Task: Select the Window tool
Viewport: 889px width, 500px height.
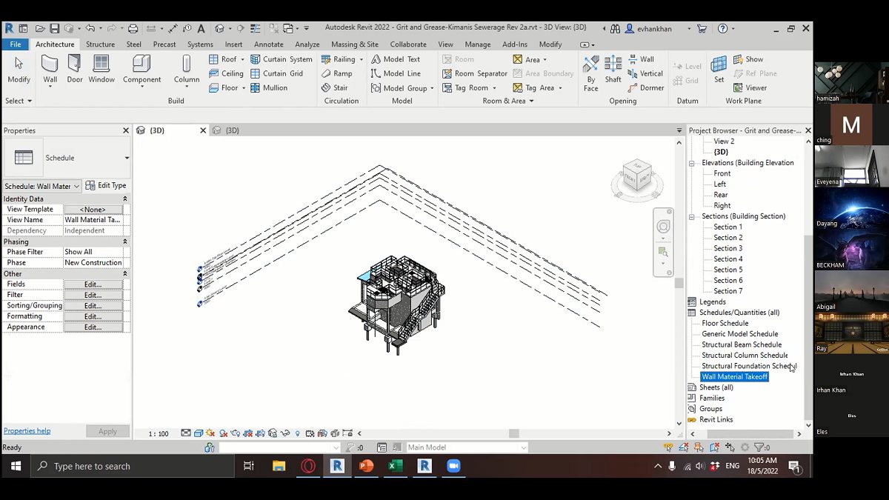Action: click(101, 69)
